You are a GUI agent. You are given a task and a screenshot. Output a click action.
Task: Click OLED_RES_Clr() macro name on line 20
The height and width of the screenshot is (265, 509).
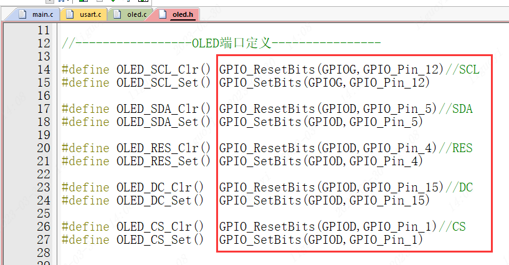(163, 148)
